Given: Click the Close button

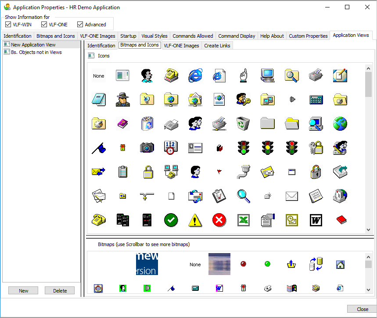Looking at the screenshot, I should click(x=363, y=309).
